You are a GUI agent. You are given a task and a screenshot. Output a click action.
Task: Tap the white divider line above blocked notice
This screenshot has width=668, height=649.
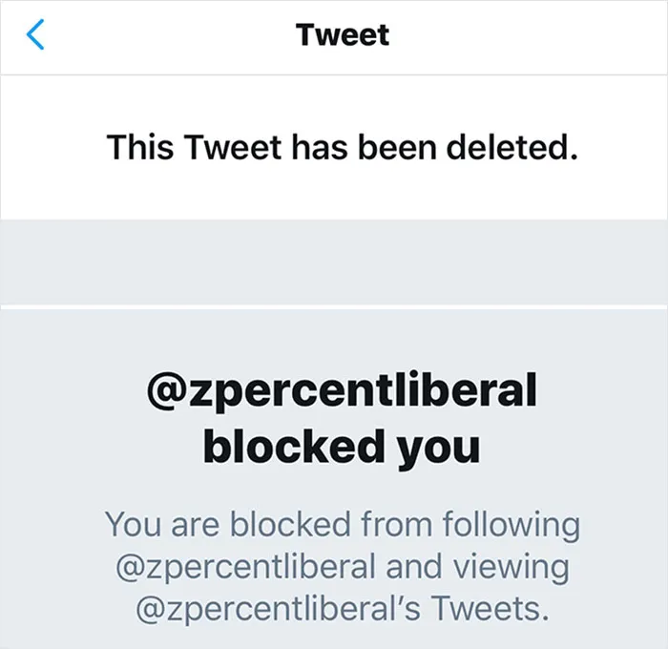334,306
